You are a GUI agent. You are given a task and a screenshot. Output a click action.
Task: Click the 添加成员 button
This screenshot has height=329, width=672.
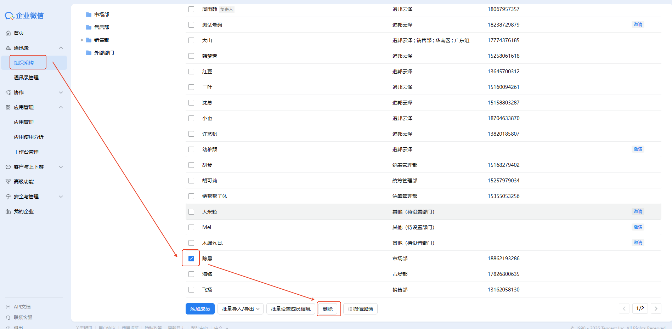coord(200,309)
